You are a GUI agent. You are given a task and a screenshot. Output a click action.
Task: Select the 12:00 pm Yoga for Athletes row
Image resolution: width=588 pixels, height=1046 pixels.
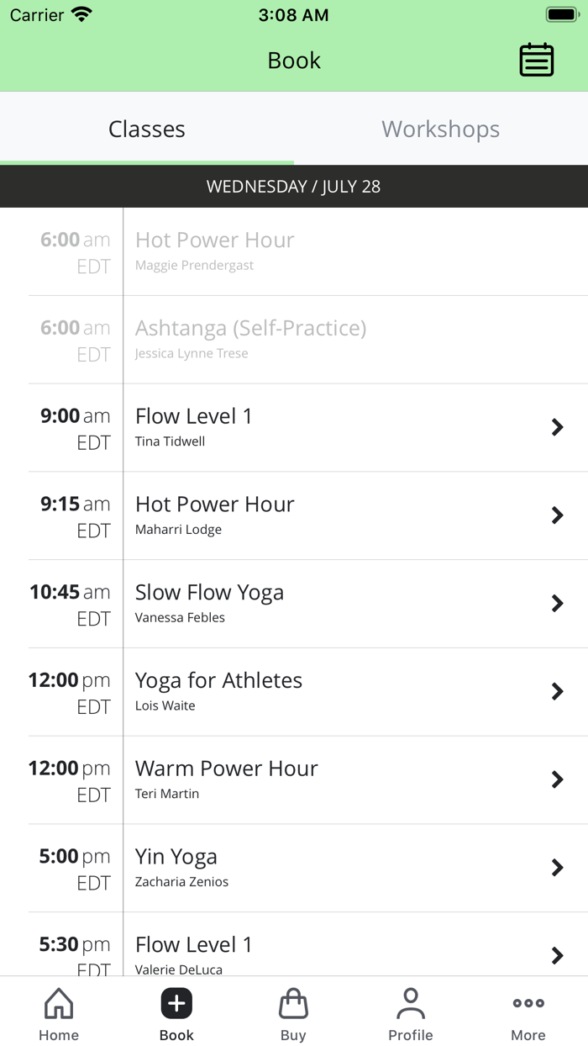[294, 691]
